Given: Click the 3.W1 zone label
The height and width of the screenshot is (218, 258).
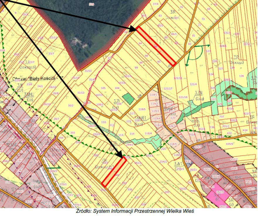Looking at the screenshot, I should pyautogui.click(x=179, y=165).
